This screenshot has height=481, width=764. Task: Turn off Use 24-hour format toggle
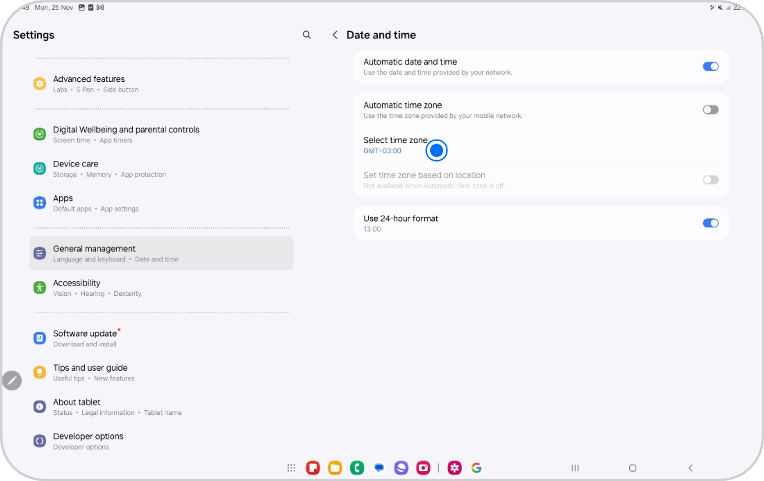(710, 223)
